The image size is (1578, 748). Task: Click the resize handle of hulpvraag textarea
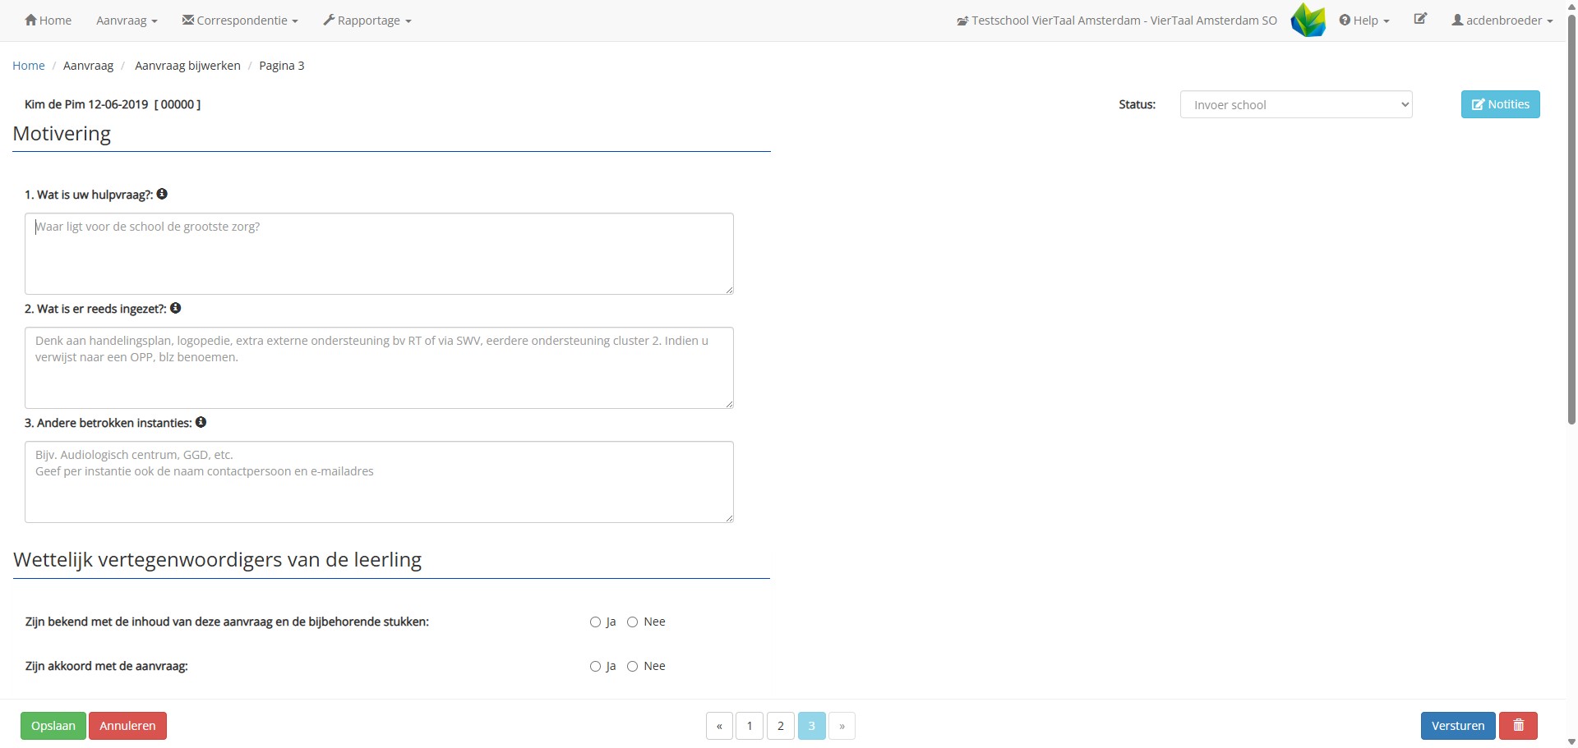(729, 290)
